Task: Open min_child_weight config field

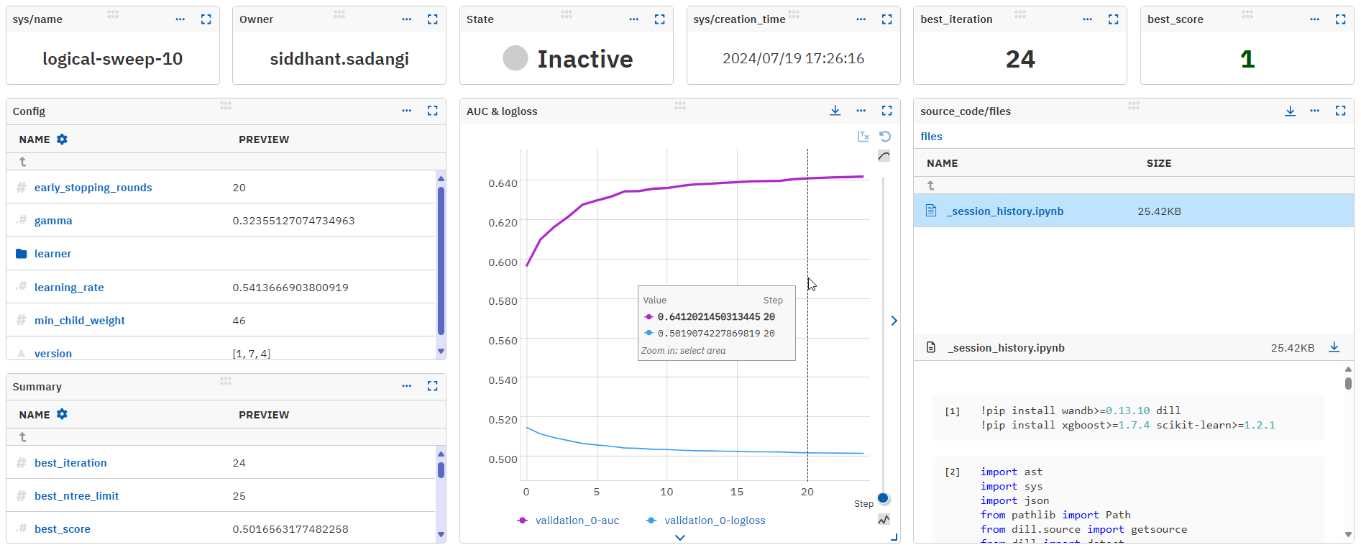Action: click(x=80, y=321)
